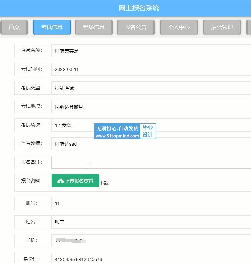This screenshot has width=251, height=263.
Task: Click the 手机 phone number field
Action: point(151,241)
